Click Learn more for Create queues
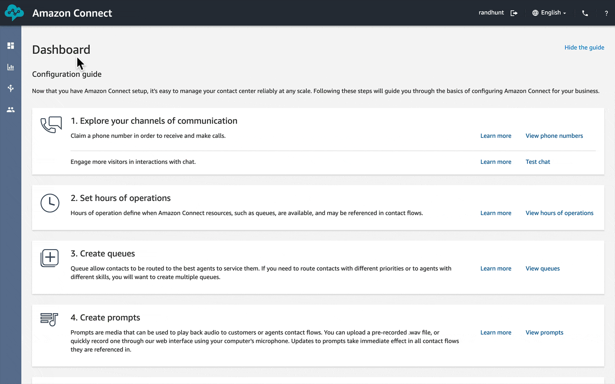This screenshot has height=384, width=615. 495,268
